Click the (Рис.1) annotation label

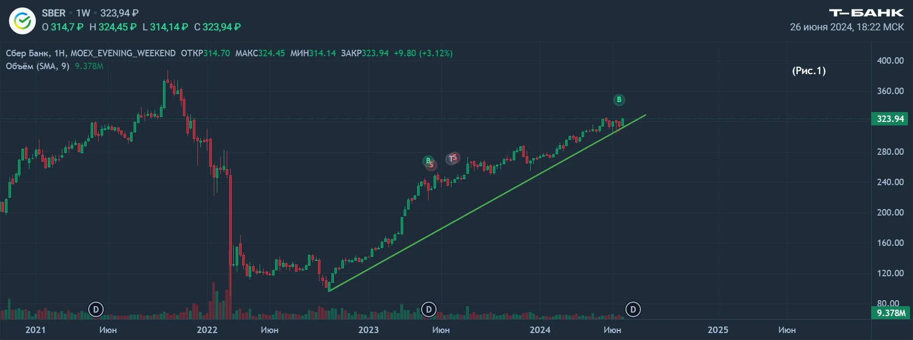809,71
